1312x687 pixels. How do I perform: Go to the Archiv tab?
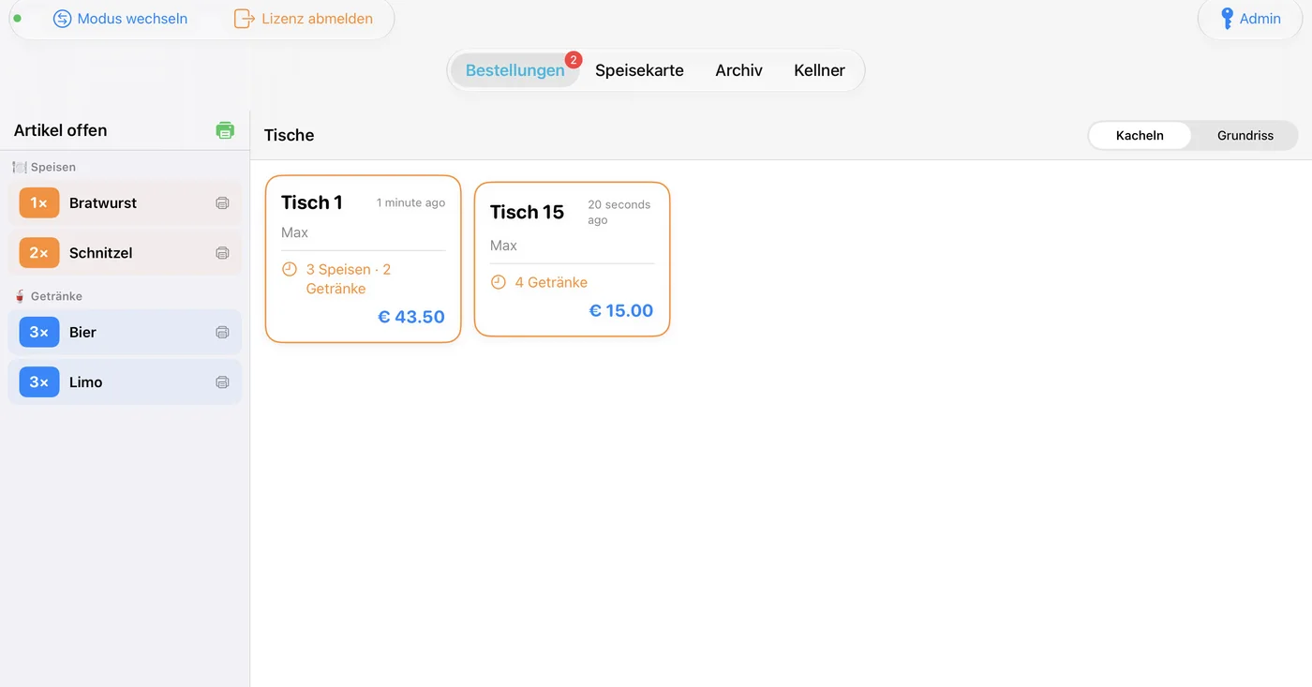[x=738, y=70]
